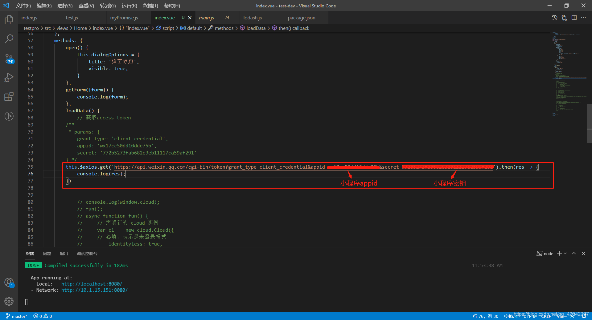Click Home in the breadcrumb
Screen dimensions: 592x320
tap(80, 28)
